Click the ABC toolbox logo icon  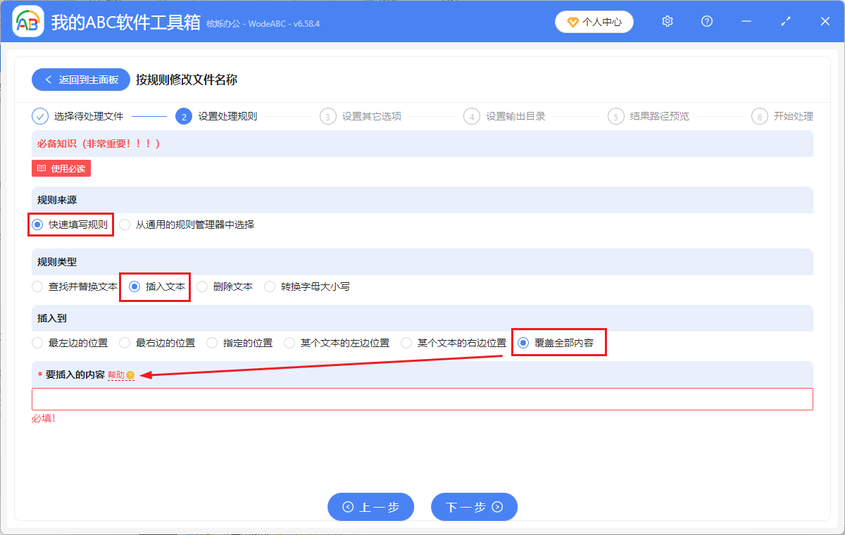(x=28, y=21)
